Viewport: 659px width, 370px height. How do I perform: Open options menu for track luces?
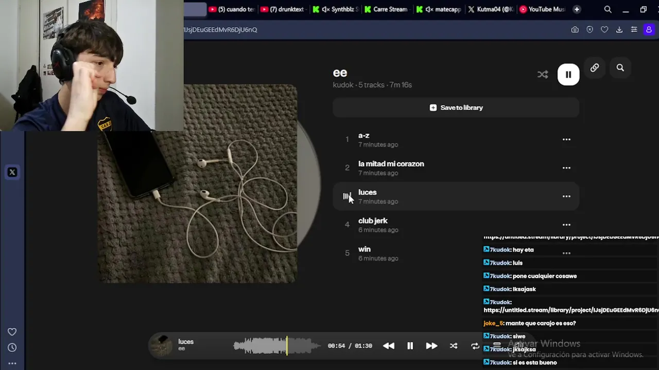click(x=566, y=196)
